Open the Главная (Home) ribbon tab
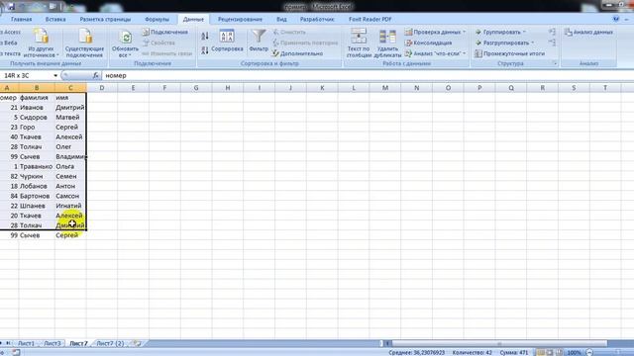Image resolution: width=634 pixels, height=356 pixels. click(x=22, y=19)
